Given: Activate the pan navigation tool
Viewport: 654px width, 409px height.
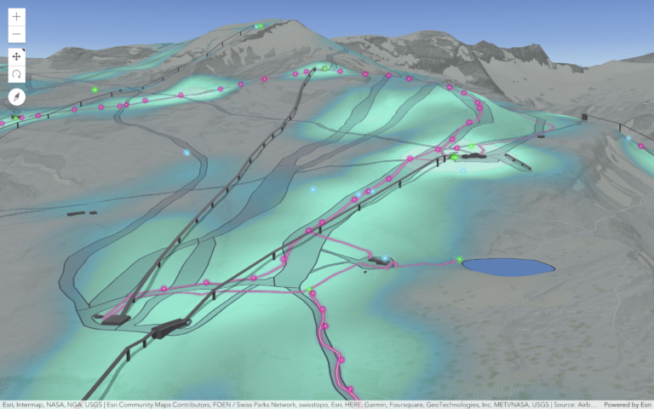Looking at the screenshot, I should point(16,56).
